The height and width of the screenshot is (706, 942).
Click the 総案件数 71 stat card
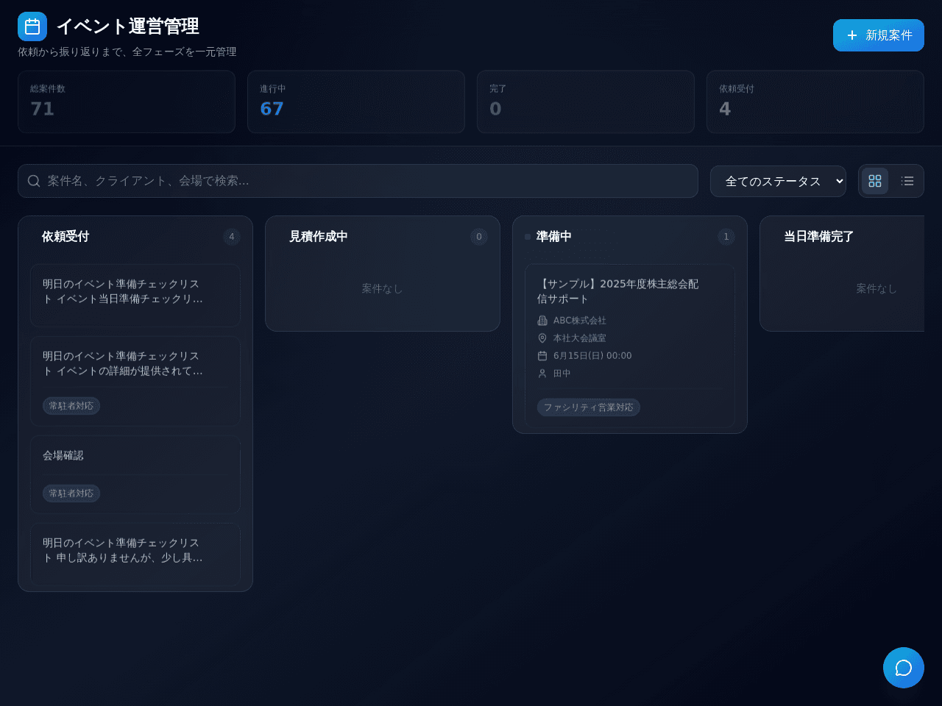point(127,101)
